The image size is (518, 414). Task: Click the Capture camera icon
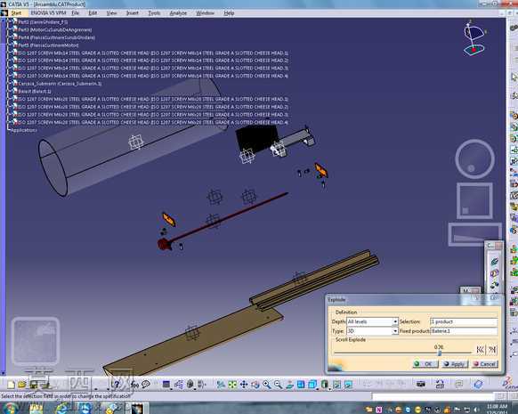[x=421, y=384]
